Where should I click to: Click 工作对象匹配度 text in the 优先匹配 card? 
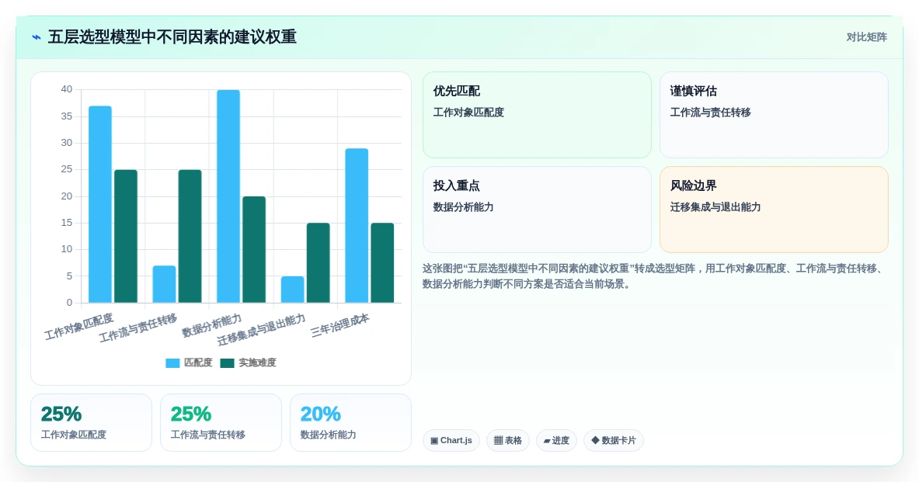(469, 113)
